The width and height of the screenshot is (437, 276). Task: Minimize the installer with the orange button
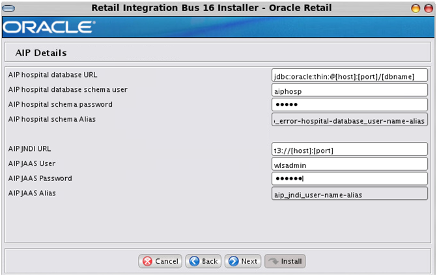416,8
